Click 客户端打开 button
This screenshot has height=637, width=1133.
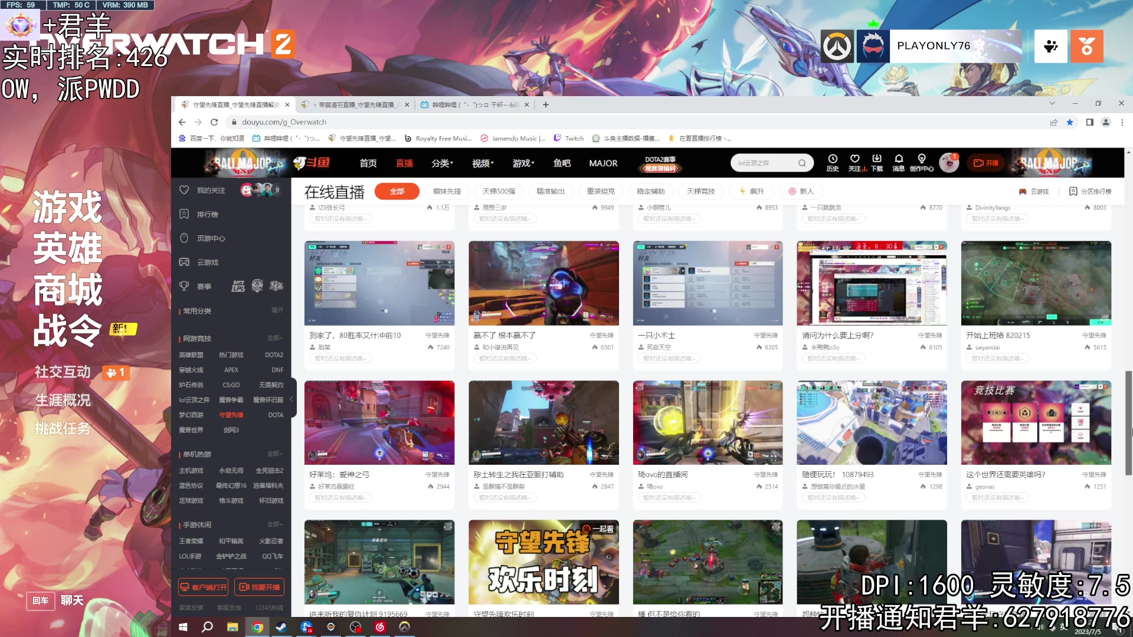(x=204, y=587)
